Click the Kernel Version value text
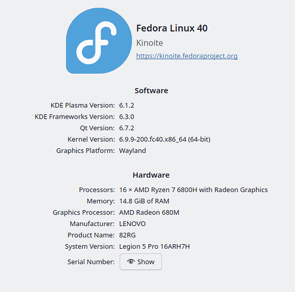 (x=164, y=140)
